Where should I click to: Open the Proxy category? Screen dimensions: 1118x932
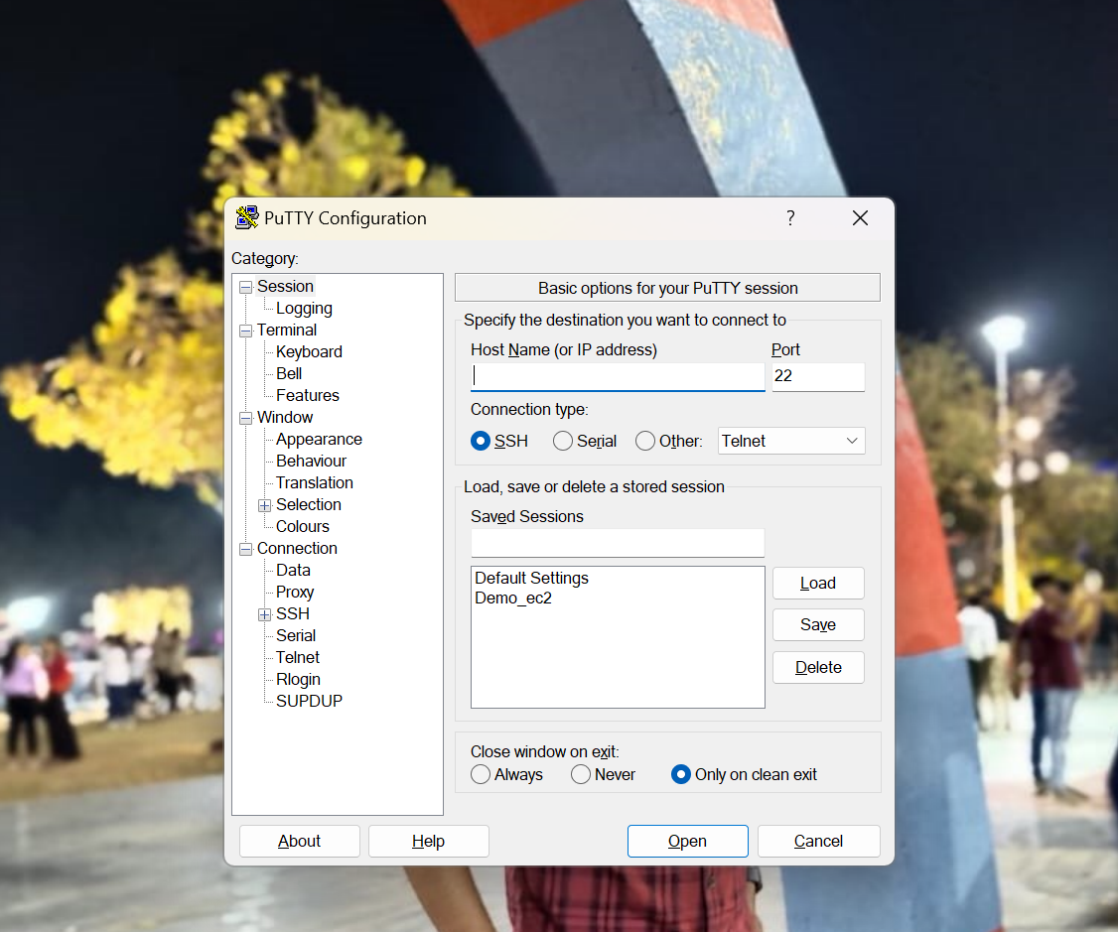click(x=295, y=593)
